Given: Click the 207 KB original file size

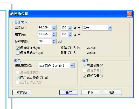Looking at the screenshot, I should [91, 48].
